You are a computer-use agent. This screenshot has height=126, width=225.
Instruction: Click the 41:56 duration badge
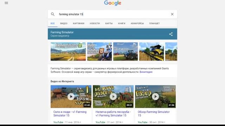point(172,105)
